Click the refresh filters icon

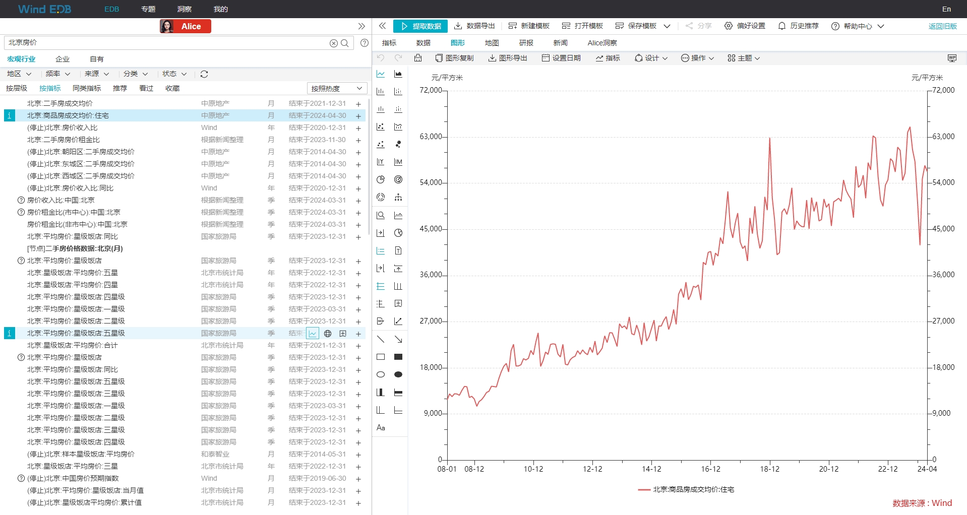pos(204,74)
